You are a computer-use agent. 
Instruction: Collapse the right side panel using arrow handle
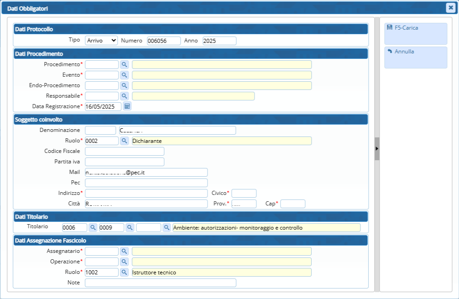377,149
